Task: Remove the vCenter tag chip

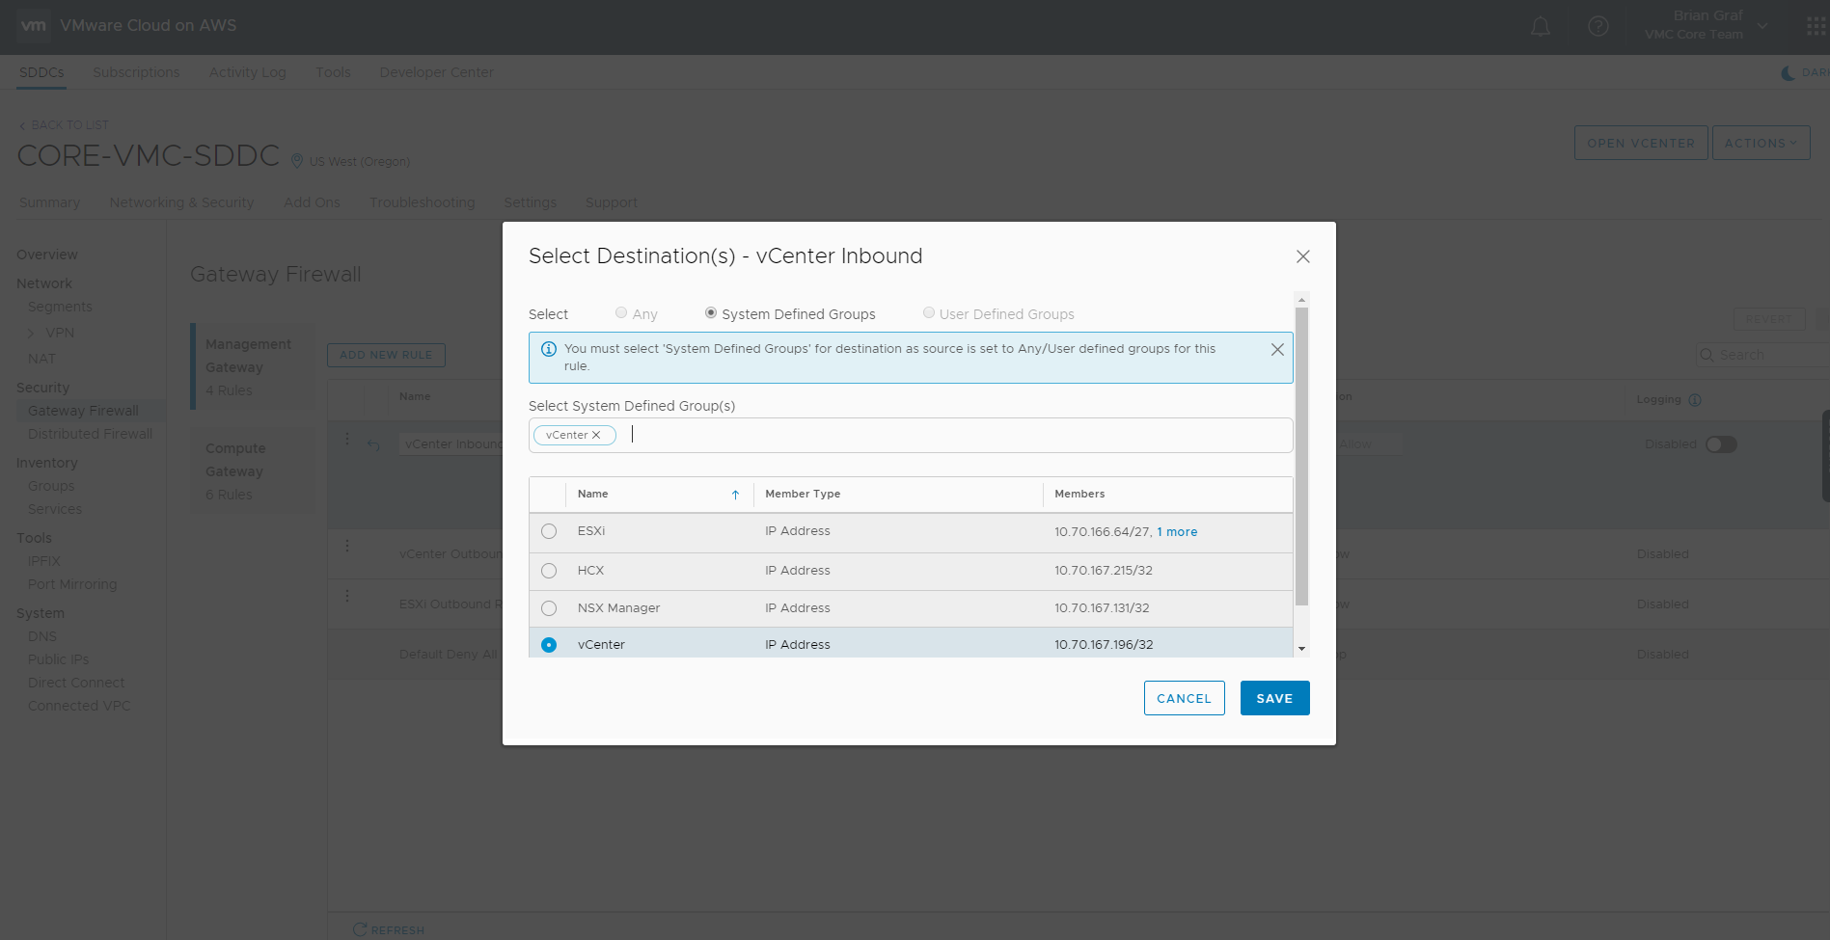Action: pos(596,436)
